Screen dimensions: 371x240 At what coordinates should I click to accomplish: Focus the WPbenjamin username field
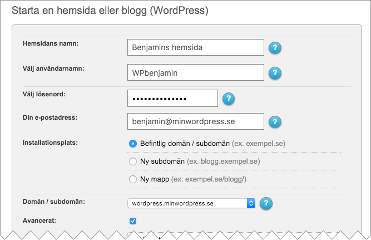[x=196, y=72]
